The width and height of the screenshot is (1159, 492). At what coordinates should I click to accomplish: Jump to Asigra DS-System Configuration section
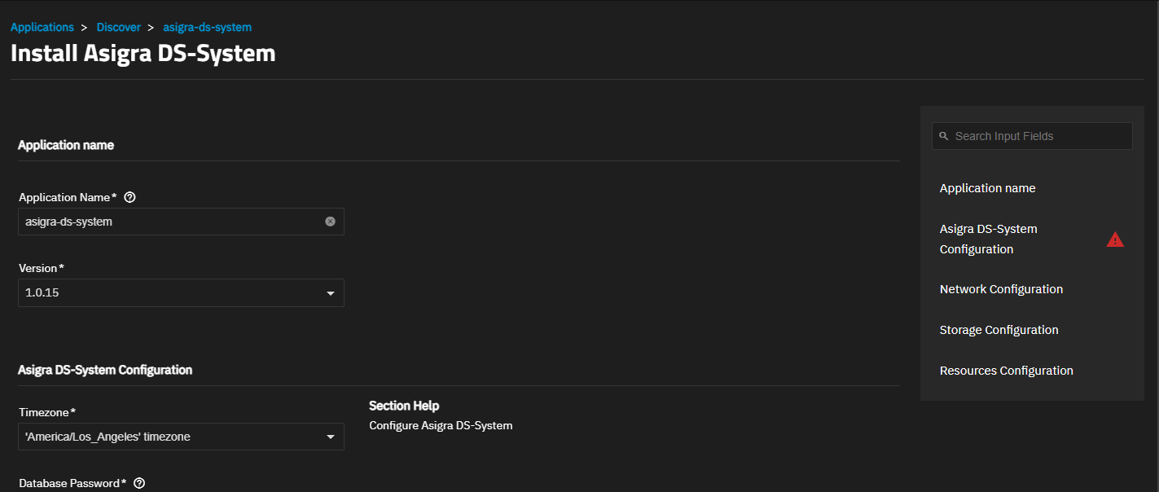[989, 239]
